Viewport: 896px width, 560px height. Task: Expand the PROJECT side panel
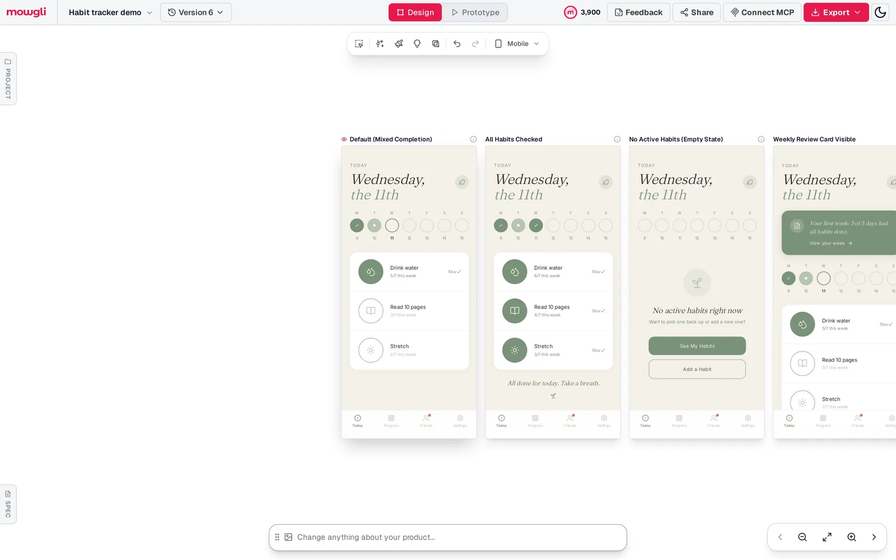[x=8, y=78]
